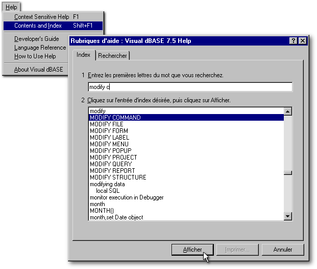This screenshot has width=317, height=269.
Task: Select the MODIFY REPORT index entry
Action: tap(186, 171)
